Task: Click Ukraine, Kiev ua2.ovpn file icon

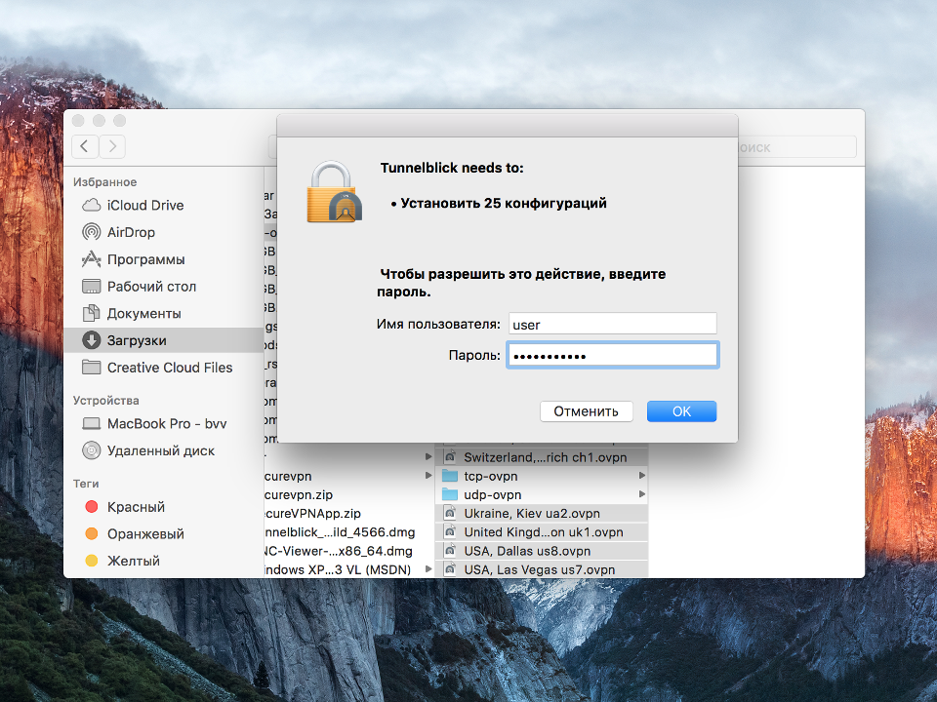Action: point(450,514)
